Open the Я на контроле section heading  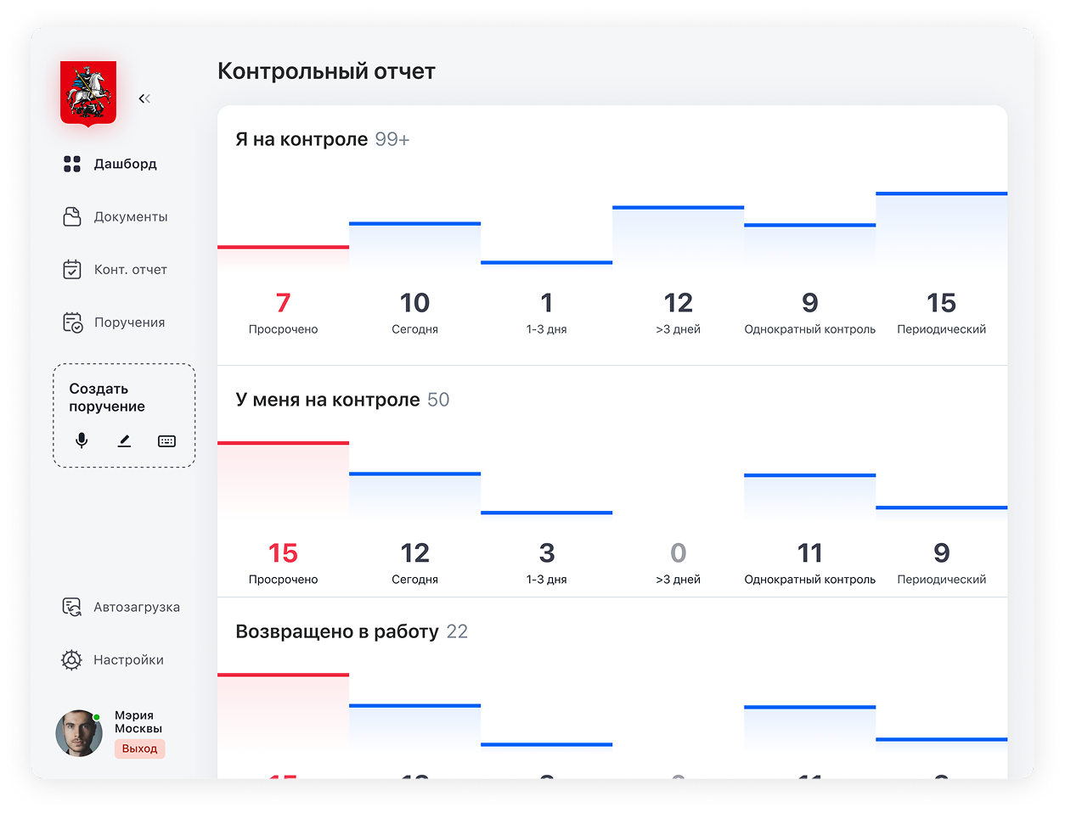tap(301, 139)
